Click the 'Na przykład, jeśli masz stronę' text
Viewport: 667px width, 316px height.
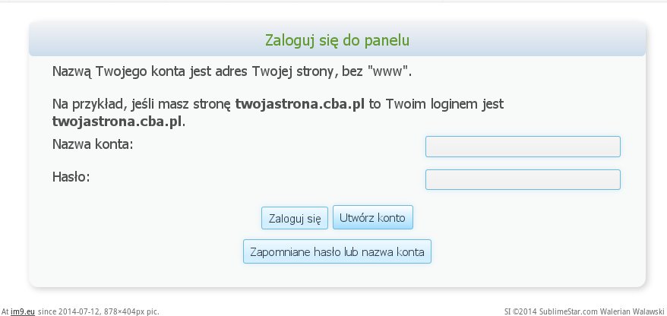142,103
